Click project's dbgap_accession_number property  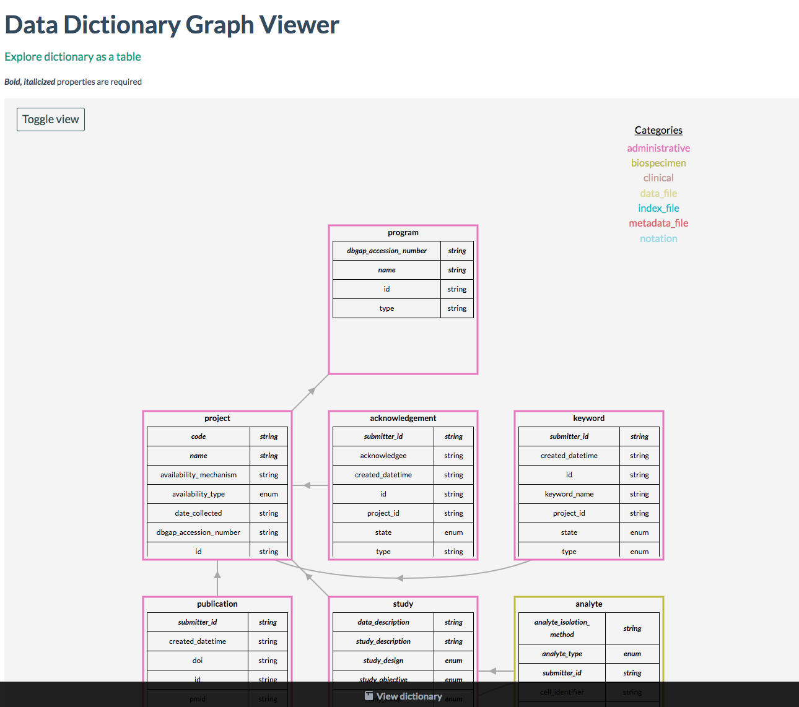pyautogui.click(x=198, y=532)
